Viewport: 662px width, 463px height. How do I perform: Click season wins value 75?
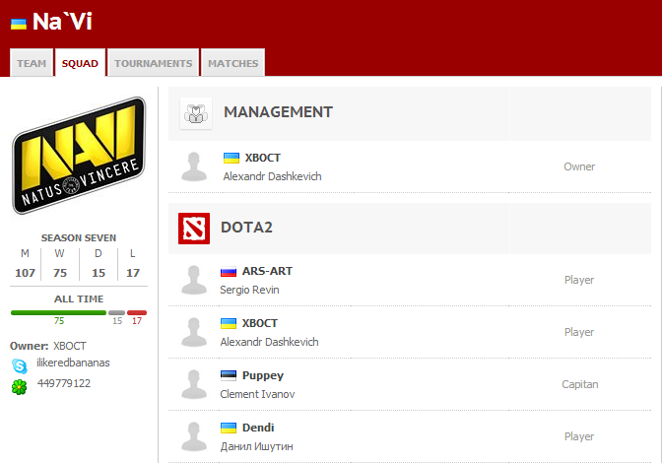[60, 273]
